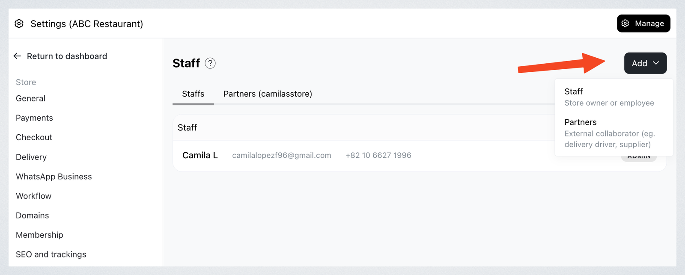The image size is (685, 275).
Task: Click the Add button
Action: click(645, 63)
